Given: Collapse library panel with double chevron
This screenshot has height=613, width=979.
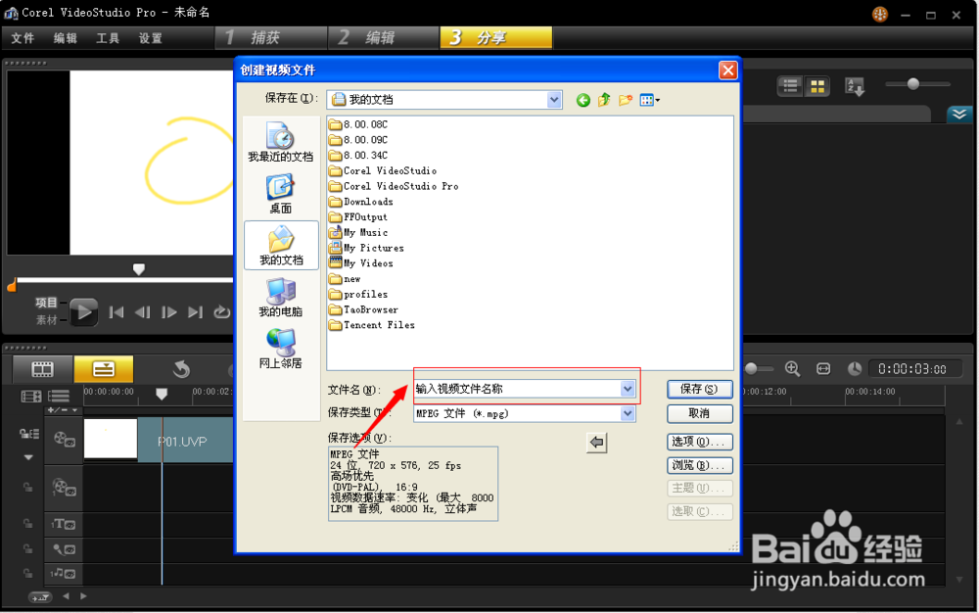Looking at the screenshot, I should (959, 114).
